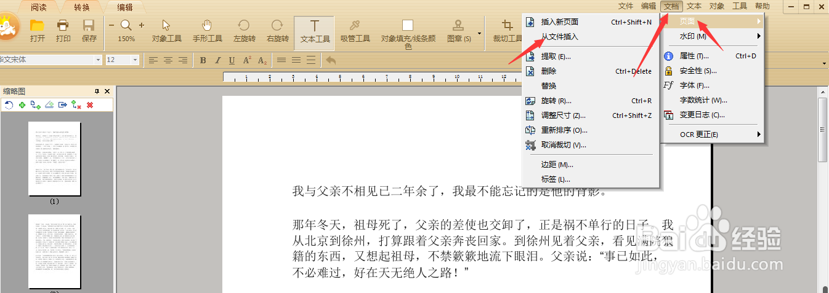Toggle superscript formatting

pos(247,60)
